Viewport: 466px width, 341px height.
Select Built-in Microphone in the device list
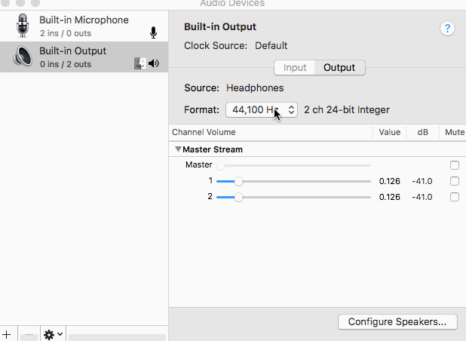click(x=84, y=26)
